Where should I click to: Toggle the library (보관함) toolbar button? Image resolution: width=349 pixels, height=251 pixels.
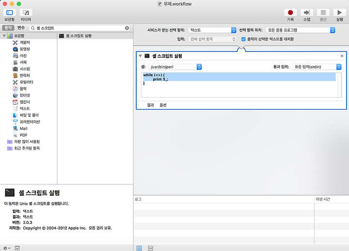tap(9, 13)
